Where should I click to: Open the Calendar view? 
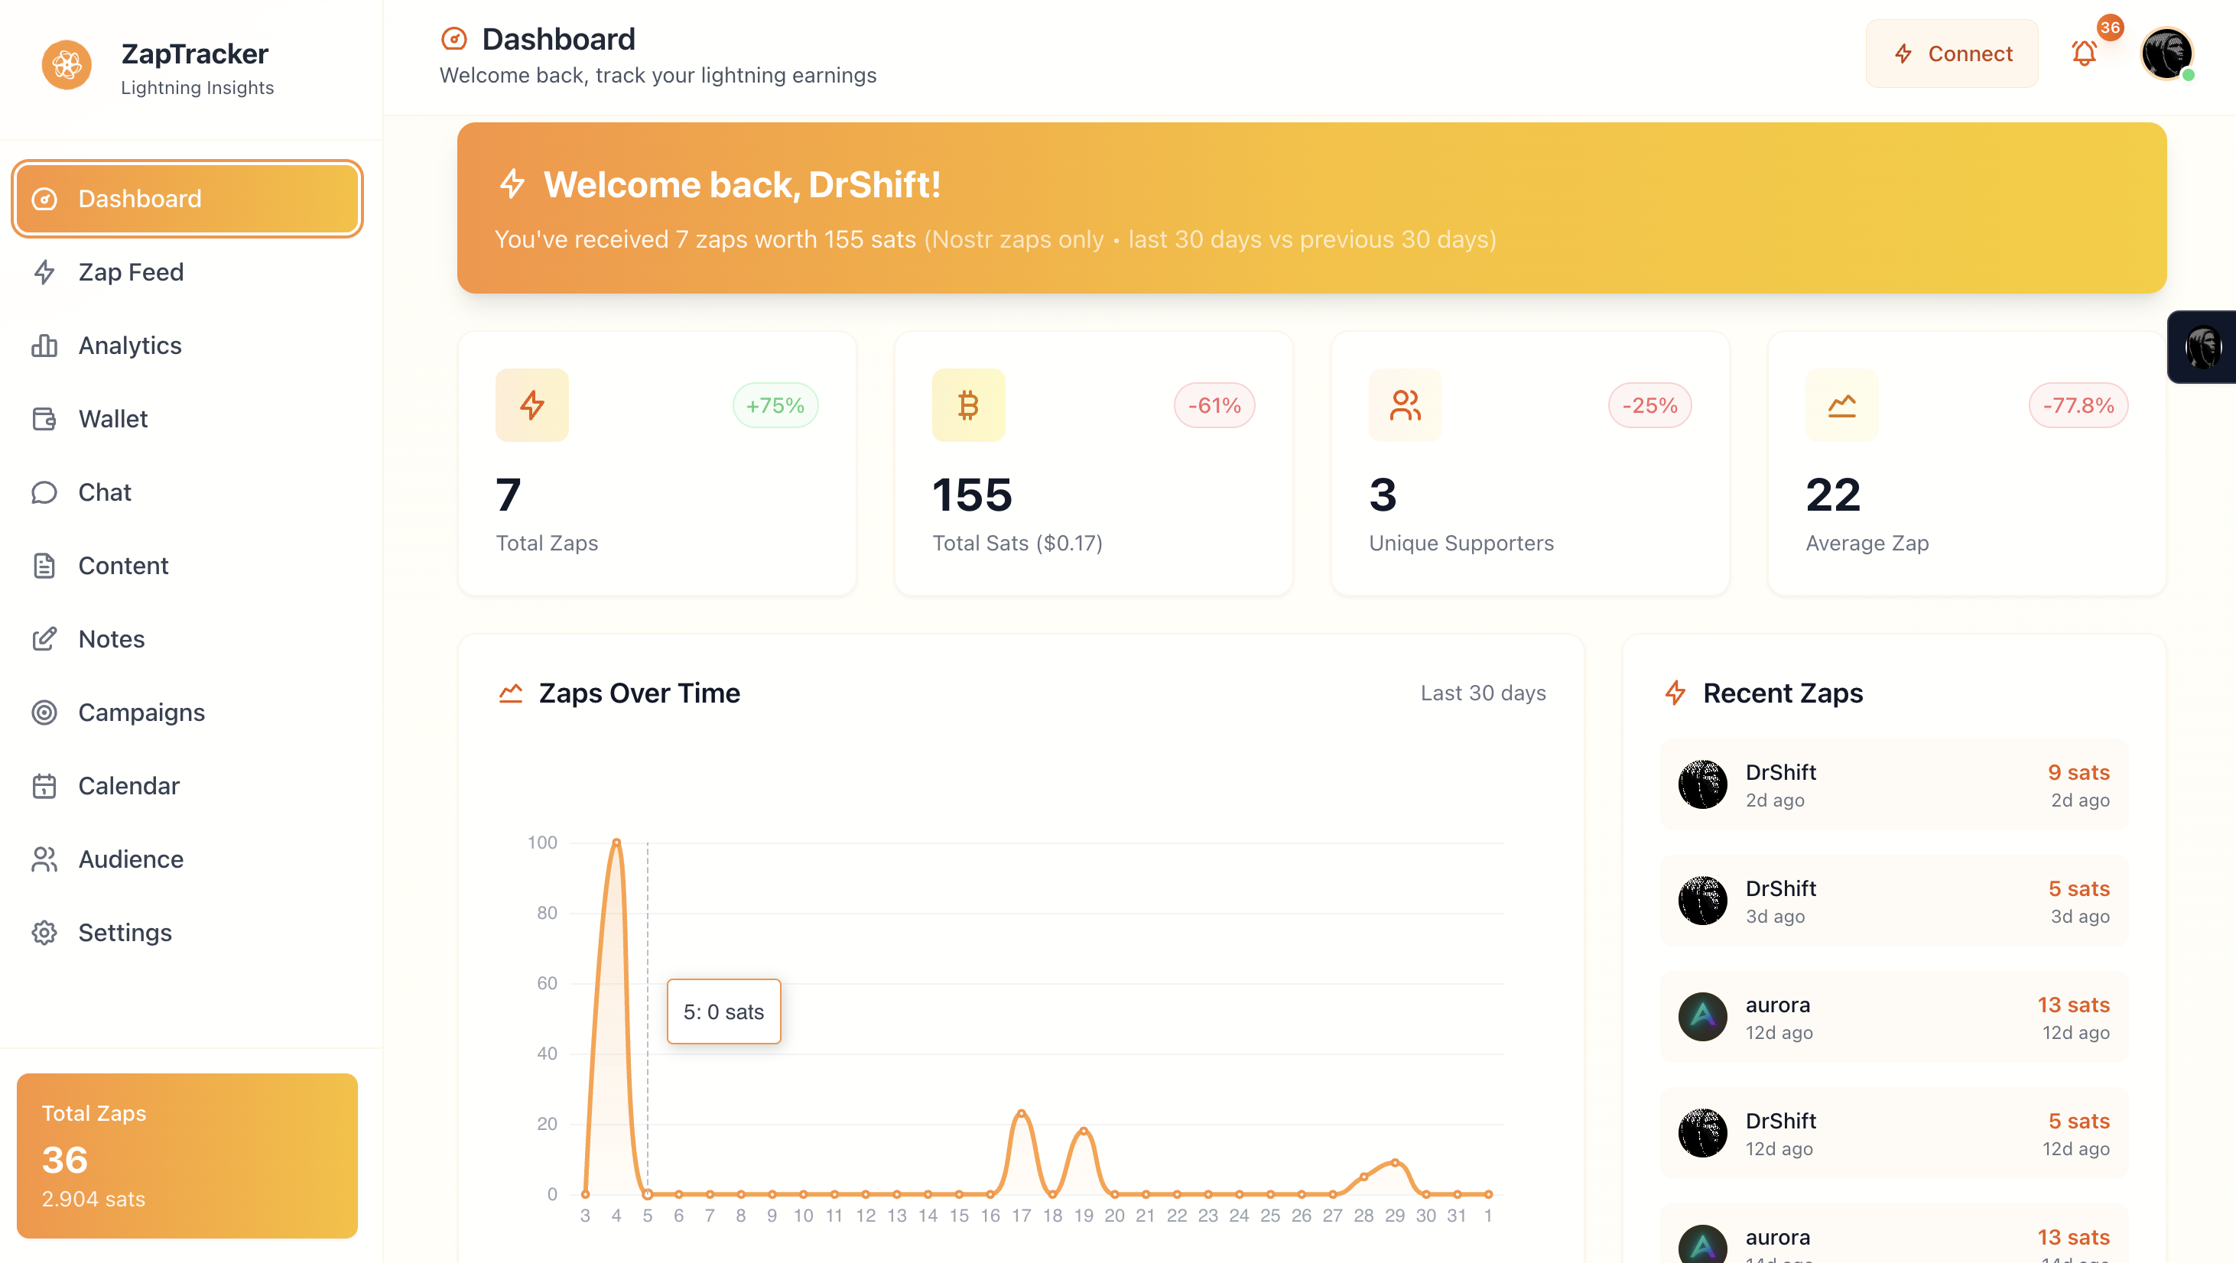[x=129, y=786]
